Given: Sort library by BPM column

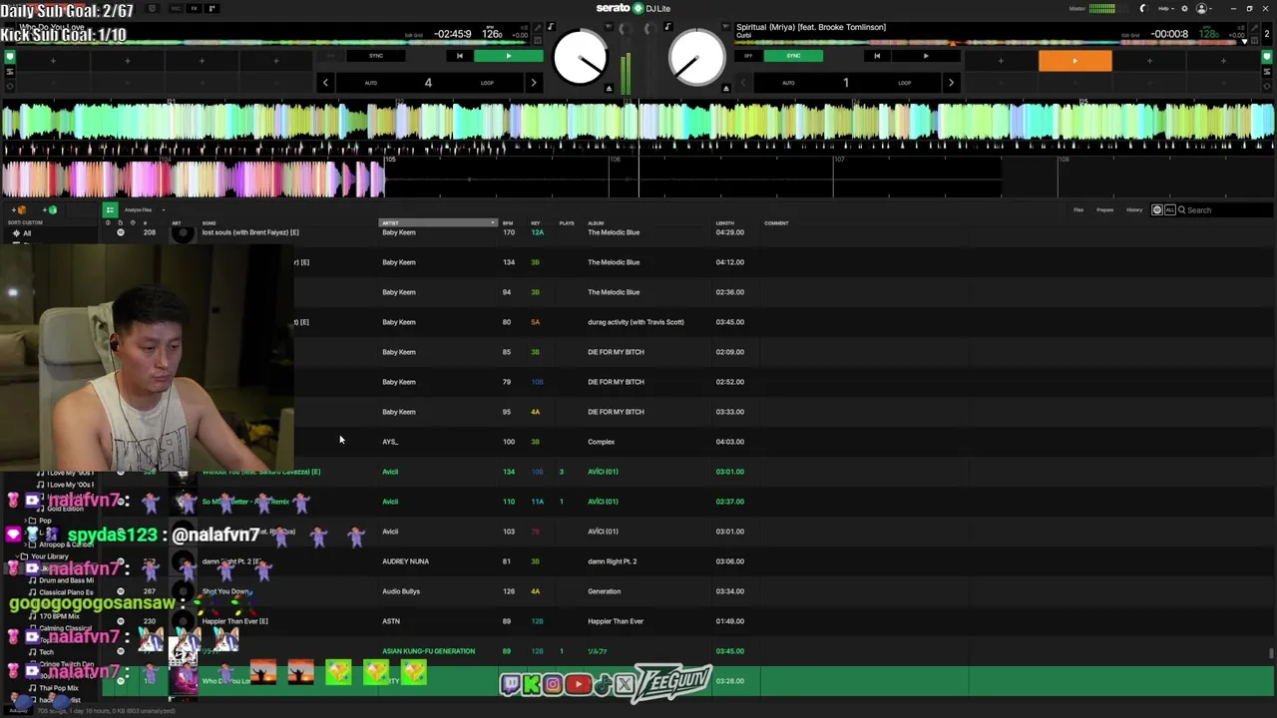Looking at the screenshot, I should (x=508, y=222).
